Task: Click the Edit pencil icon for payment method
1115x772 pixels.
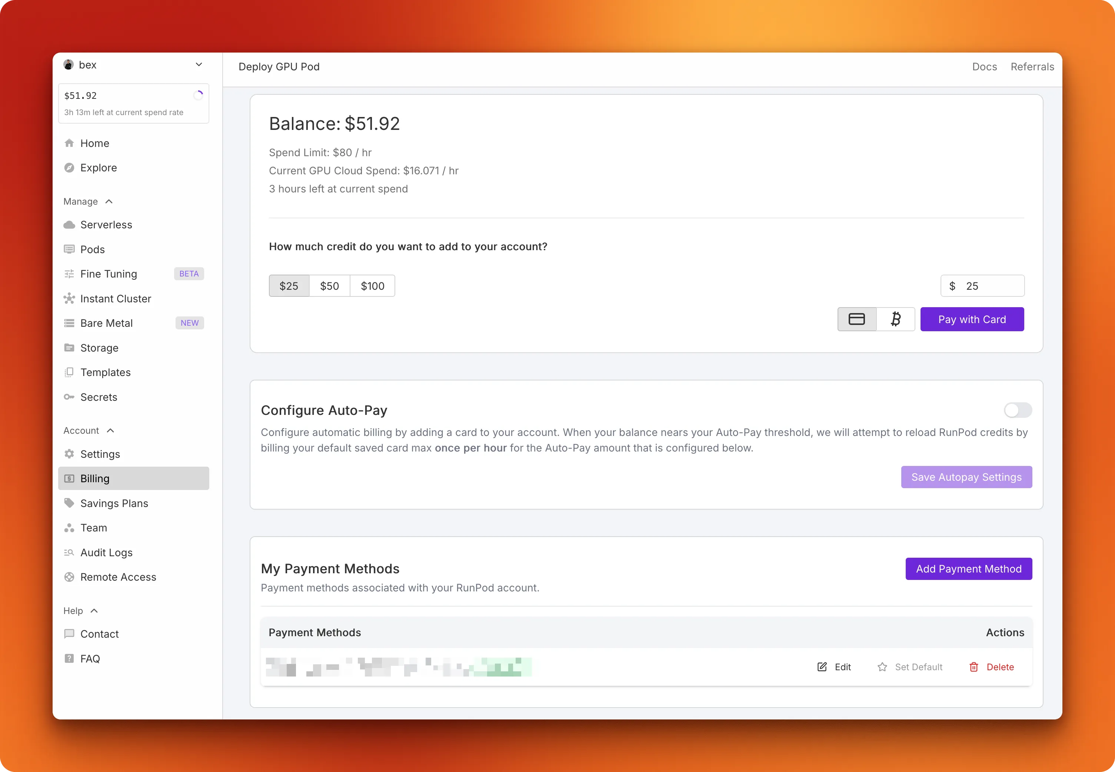Action: click(822, 667)
